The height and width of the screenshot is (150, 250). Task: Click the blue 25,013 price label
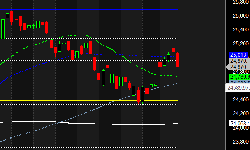238,55
